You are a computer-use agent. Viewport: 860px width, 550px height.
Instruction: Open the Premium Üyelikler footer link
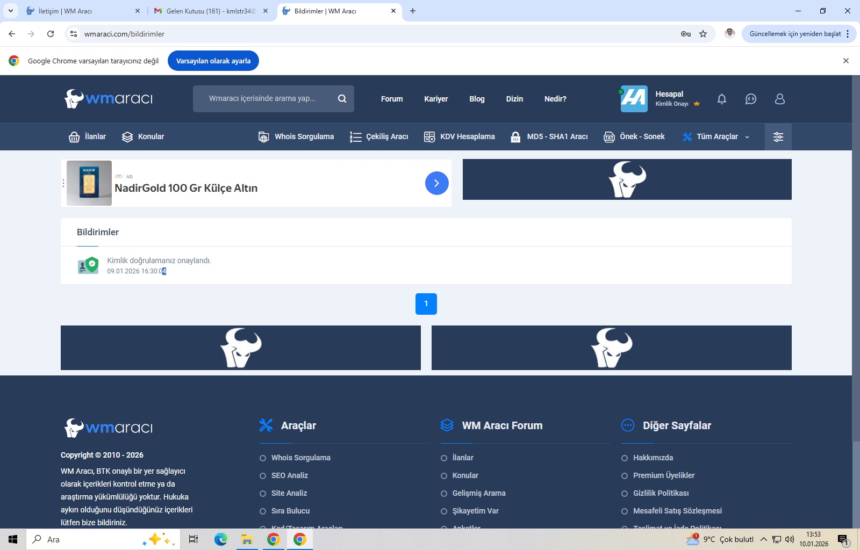pos(664,476)
